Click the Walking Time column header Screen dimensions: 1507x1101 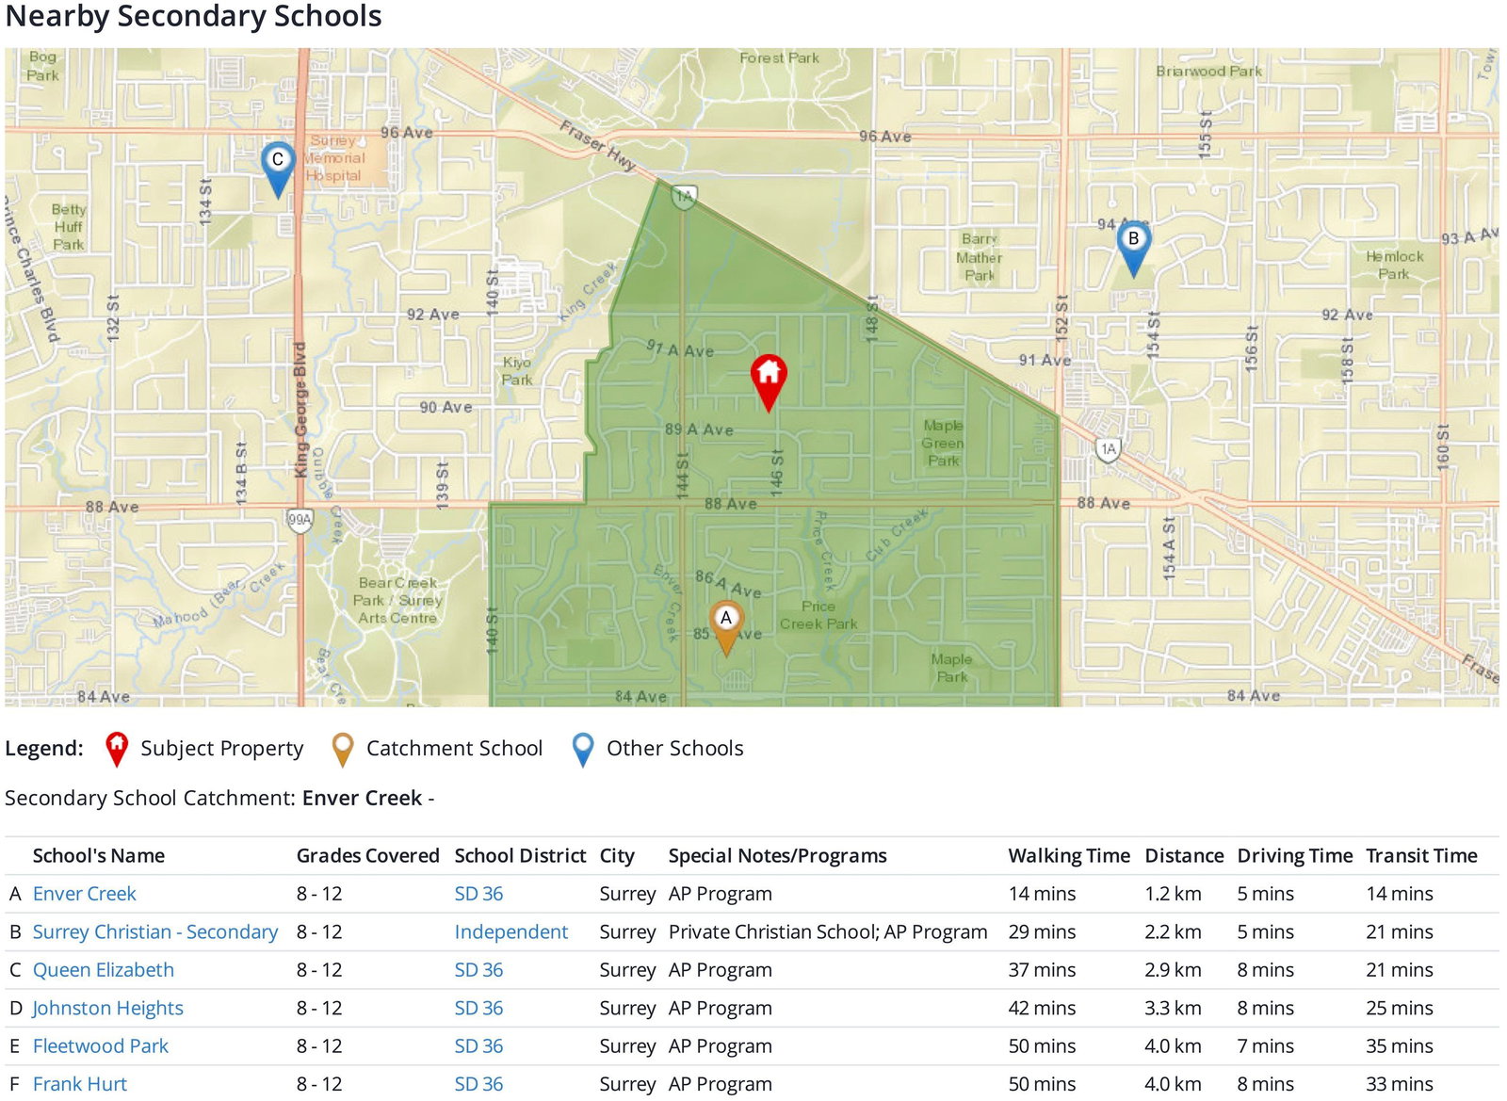coord(1069,856)
